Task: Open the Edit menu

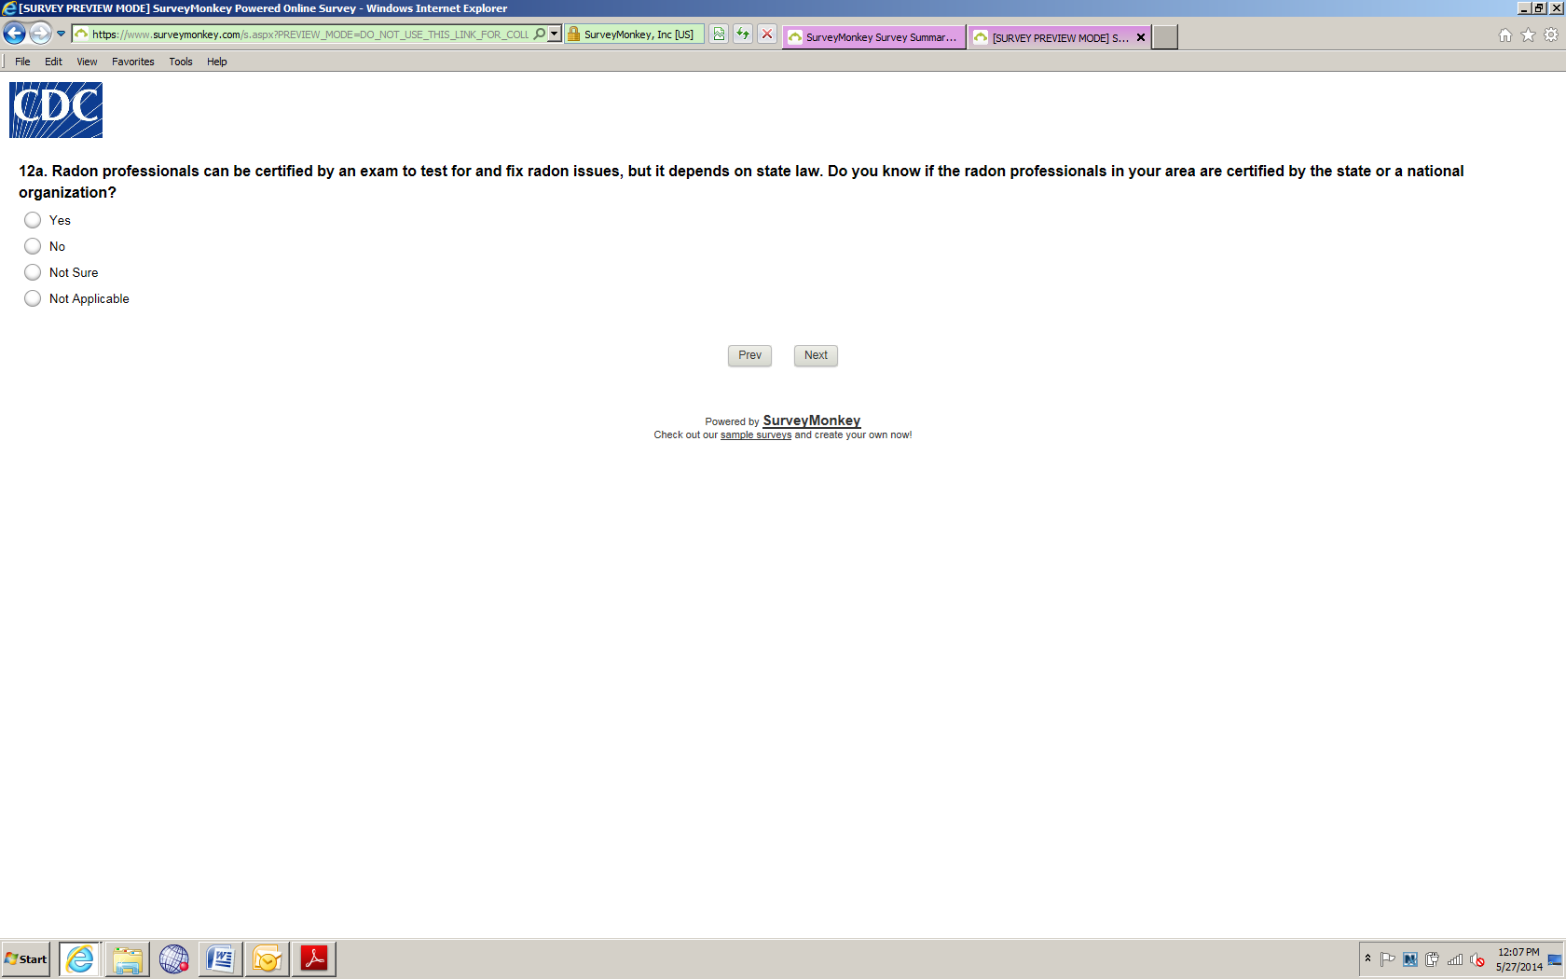Action: [x=53, y=62]
